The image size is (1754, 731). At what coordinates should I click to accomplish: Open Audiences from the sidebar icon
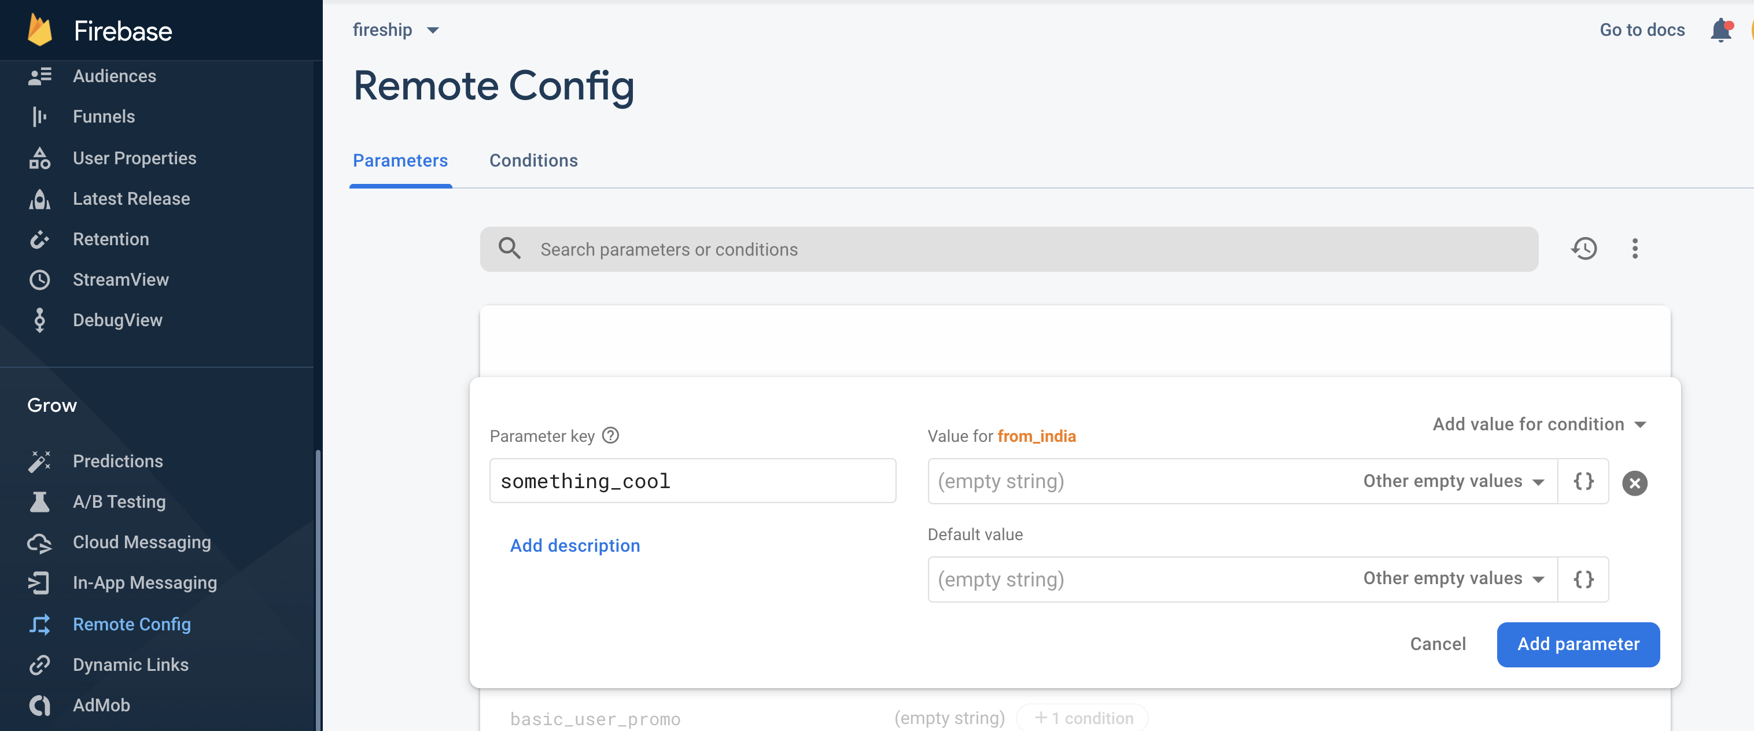click(39, 76)
